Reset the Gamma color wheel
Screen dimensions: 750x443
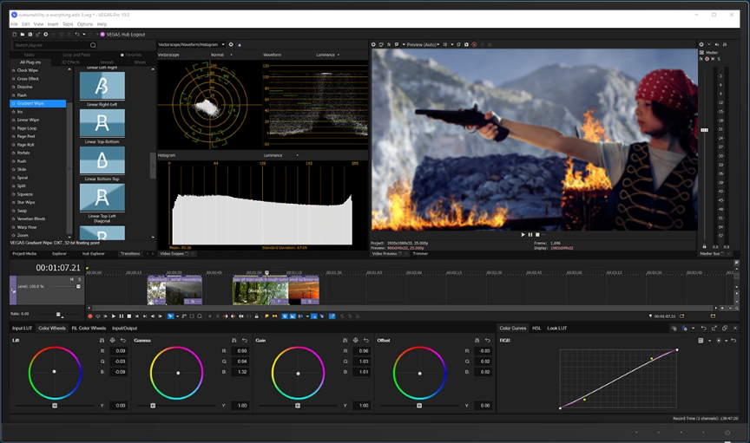245,340
